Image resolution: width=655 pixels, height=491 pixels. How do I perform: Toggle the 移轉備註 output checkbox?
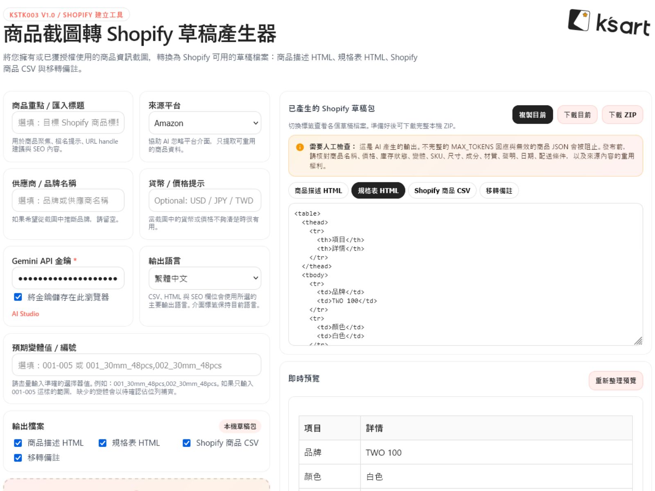click(x=18, y=457)
